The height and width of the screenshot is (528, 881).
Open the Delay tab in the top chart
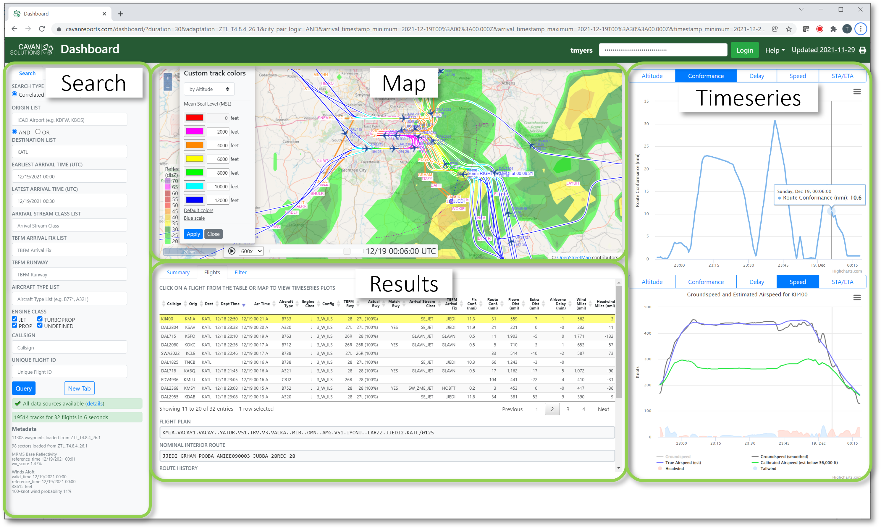pyautogui.click(x=756, y=76)
